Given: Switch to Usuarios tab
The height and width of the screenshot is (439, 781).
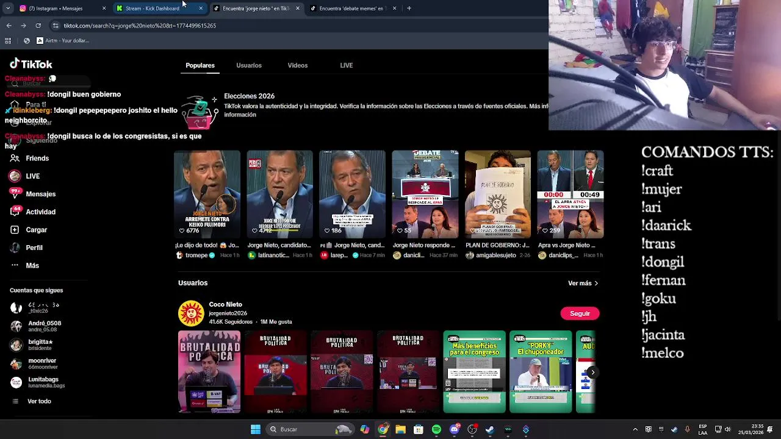Looking at the screenshot, I should coord(249,65).
